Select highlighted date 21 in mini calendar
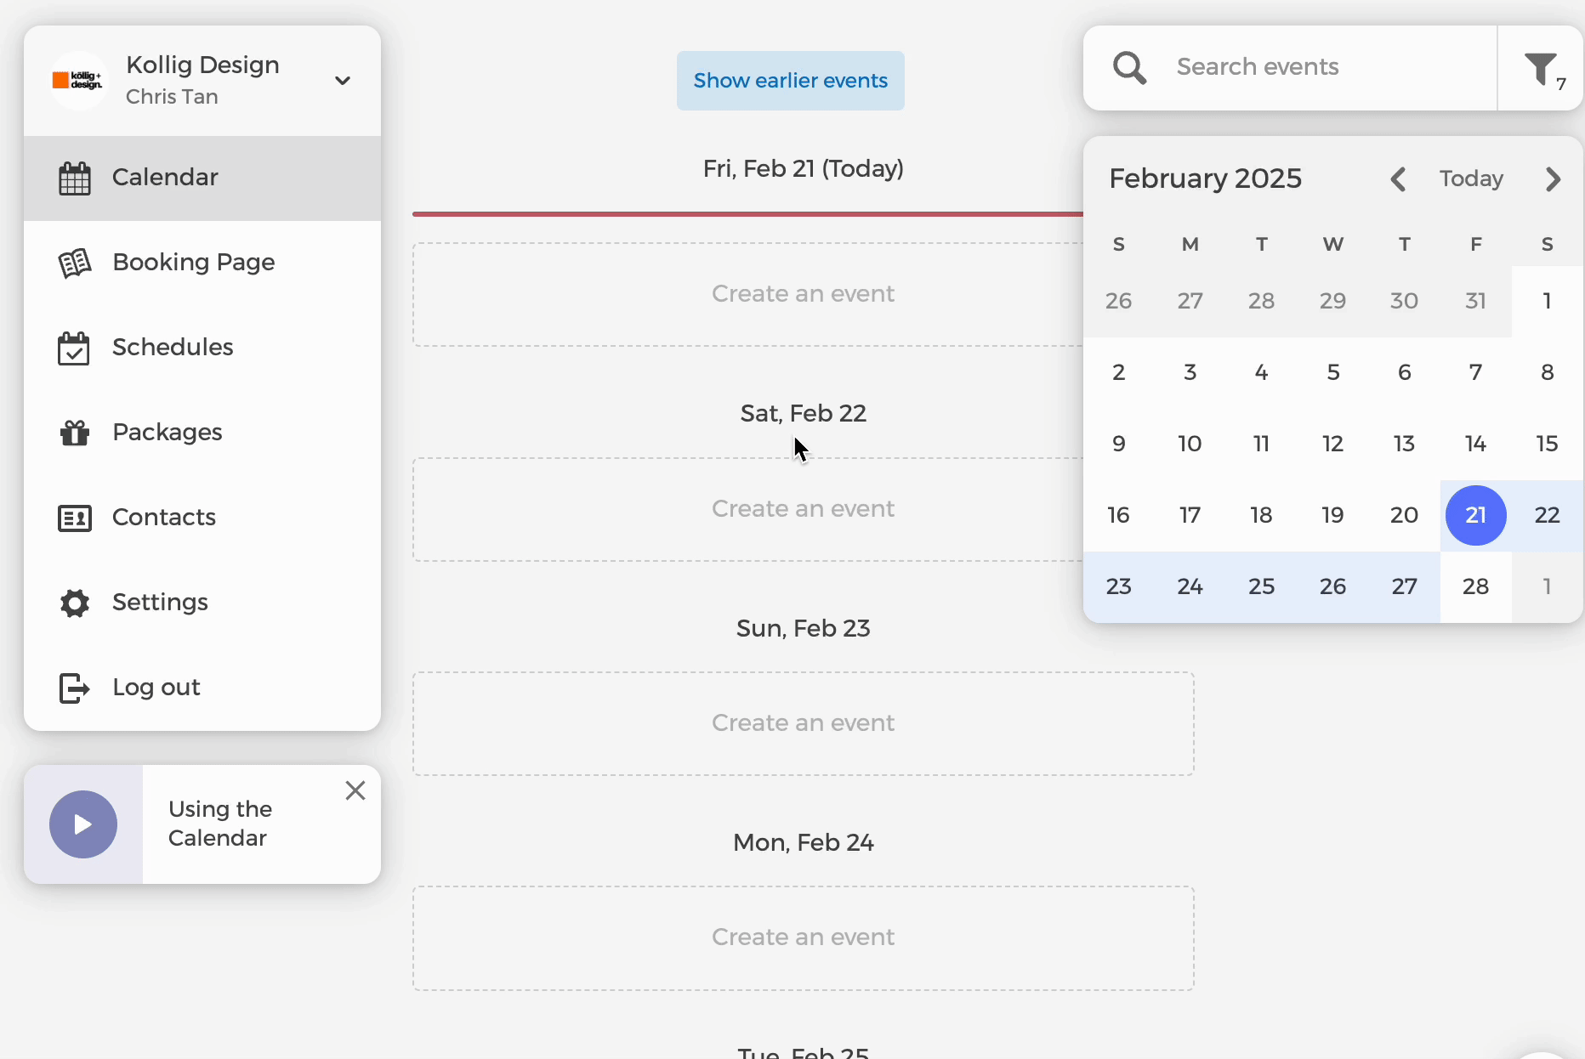This screenshot has width=1585, height=1059. (x=1476, y=515)
